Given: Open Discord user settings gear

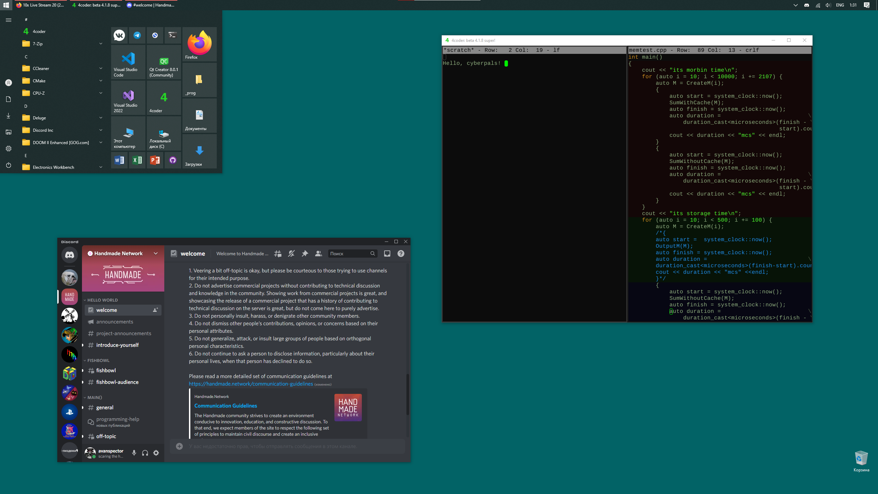Looking at the screenshot, I should 156,453.
